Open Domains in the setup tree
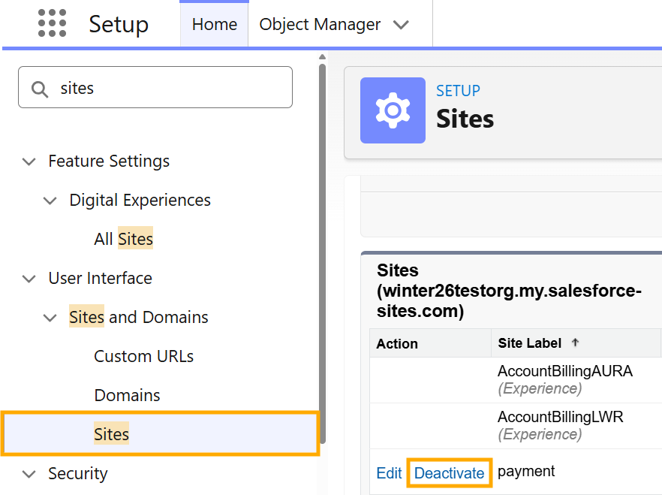662x495 pixels. pos(127,395)
